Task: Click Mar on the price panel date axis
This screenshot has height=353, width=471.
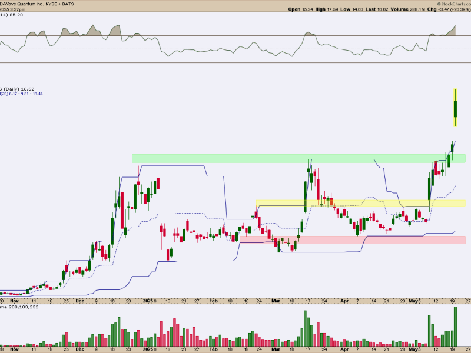Action: pyautogui.click(x=276, y=301)
